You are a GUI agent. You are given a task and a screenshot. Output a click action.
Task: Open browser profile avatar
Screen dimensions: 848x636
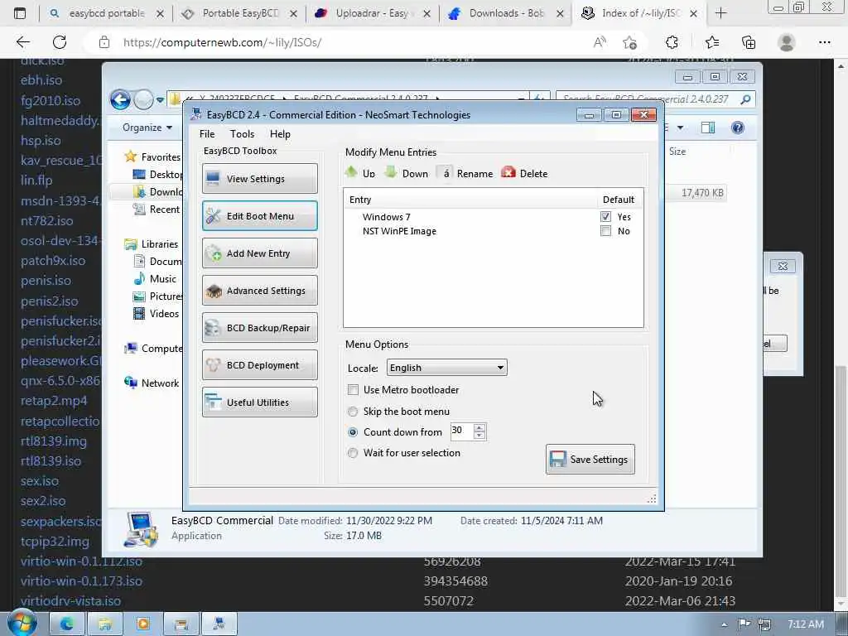(787, 42)
